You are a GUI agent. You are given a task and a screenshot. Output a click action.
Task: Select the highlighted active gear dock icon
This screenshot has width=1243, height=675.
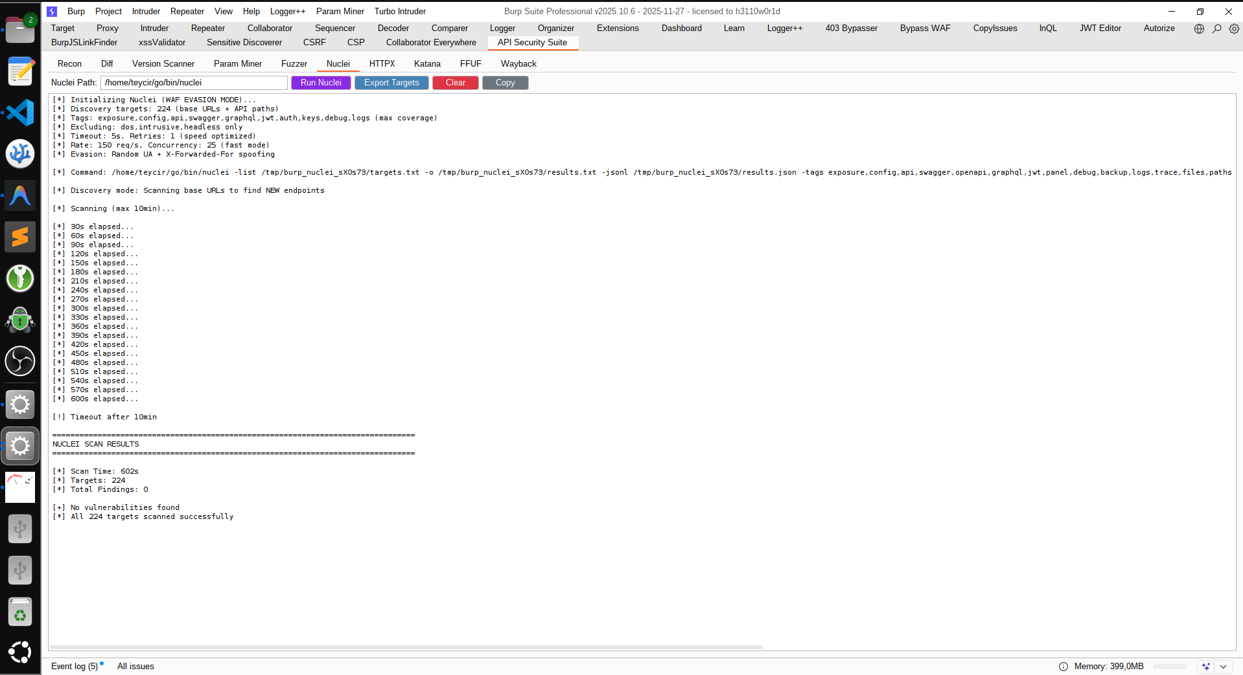pos(20,446)
